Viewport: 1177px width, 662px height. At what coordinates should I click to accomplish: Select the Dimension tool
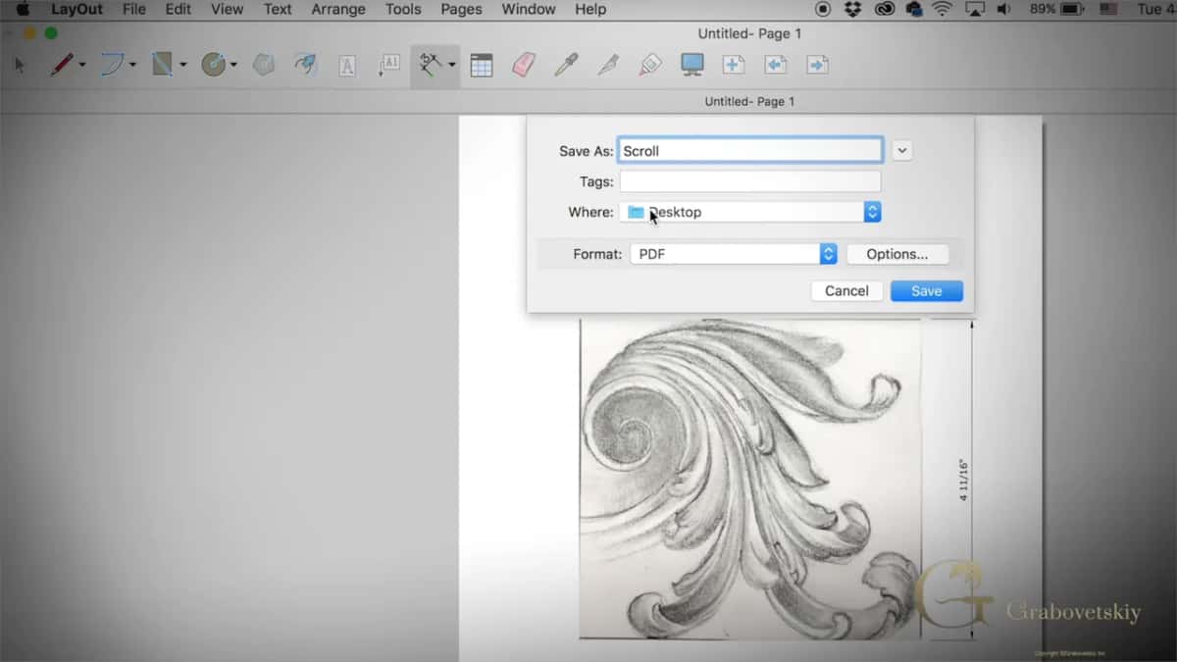[430, 66]
